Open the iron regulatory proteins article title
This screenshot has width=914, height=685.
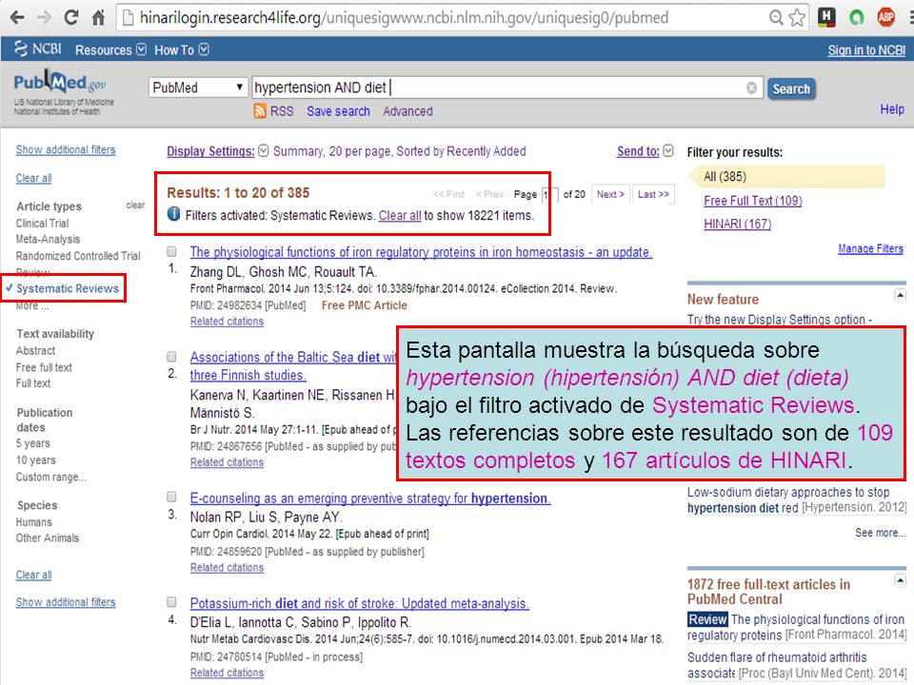coord(421,252)
